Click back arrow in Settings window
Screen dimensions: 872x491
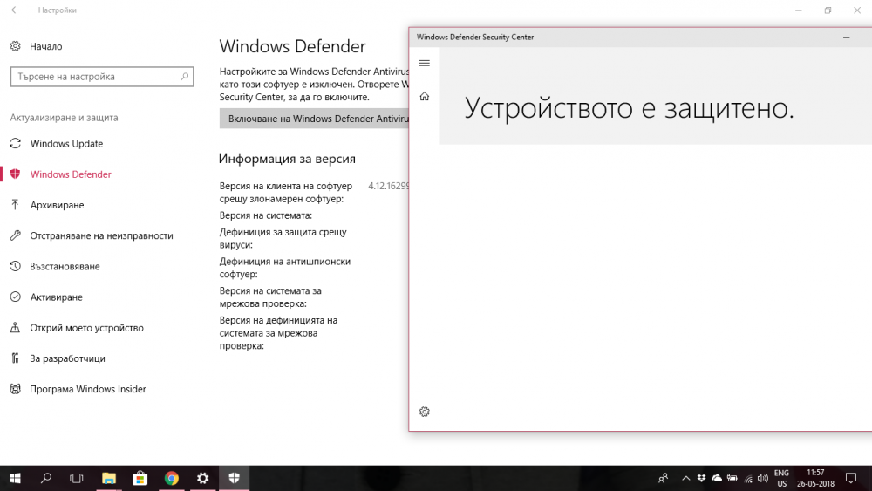click(x=15, y=10)
